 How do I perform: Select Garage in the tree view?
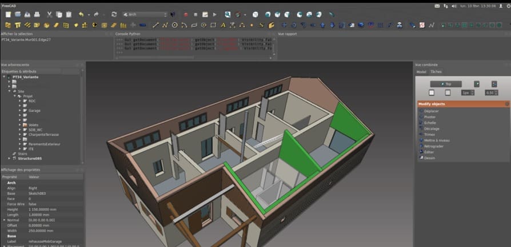coord(34,110)
